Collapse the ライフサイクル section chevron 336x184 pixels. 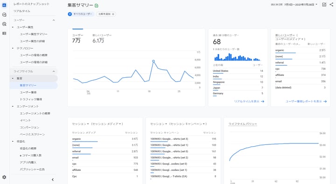[54, 71]
